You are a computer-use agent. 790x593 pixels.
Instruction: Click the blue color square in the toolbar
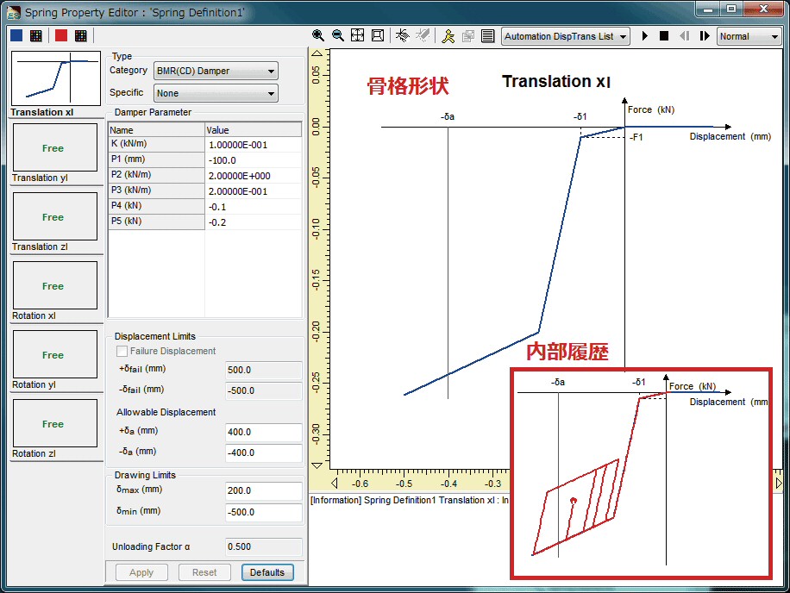coord(16,35)
